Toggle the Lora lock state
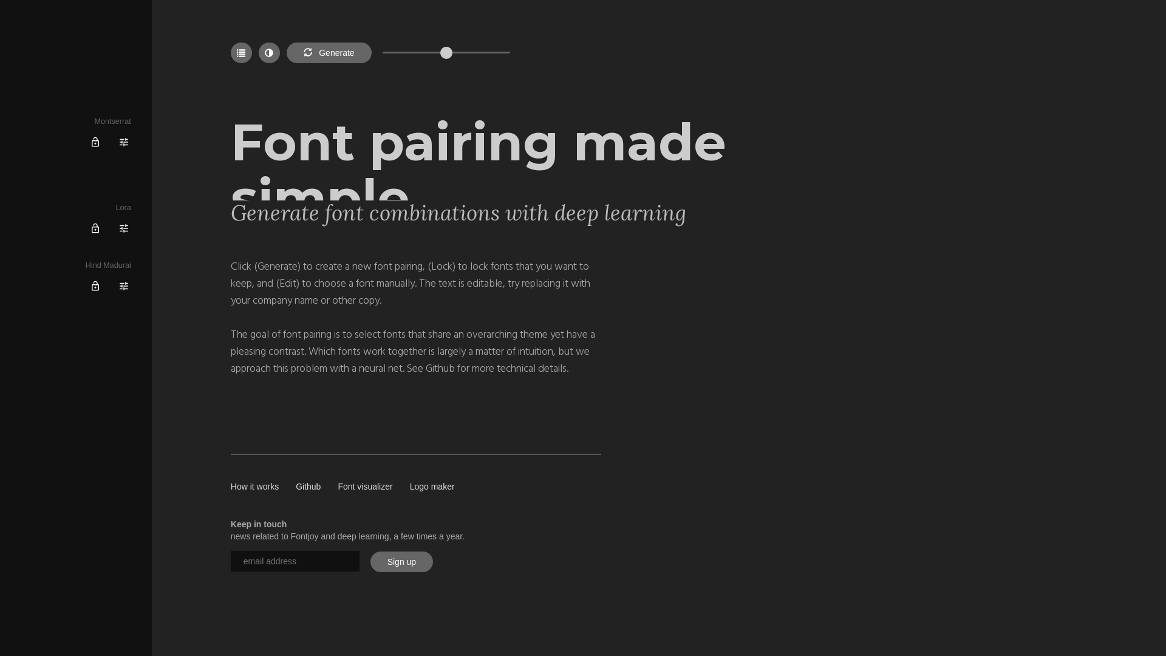The height and width of the screenshot is (656, 1166). point(95,228)
